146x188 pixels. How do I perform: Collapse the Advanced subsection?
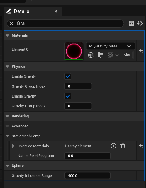point(7,126)
